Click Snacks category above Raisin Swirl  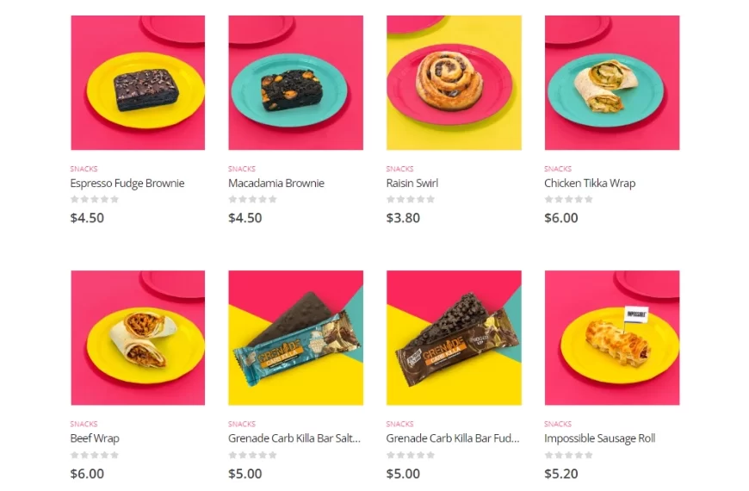tap(399, 169)
